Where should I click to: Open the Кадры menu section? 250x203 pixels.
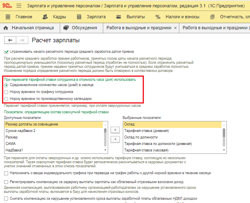[59, 17]
